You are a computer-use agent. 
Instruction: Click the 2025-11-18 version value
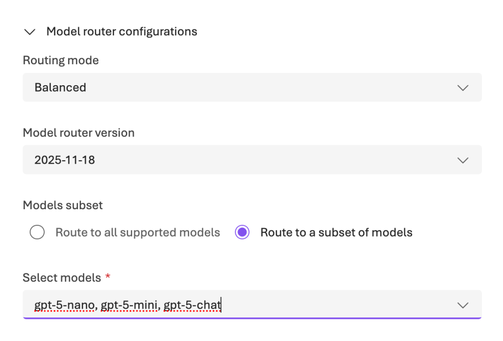click(x=65, y=160)
